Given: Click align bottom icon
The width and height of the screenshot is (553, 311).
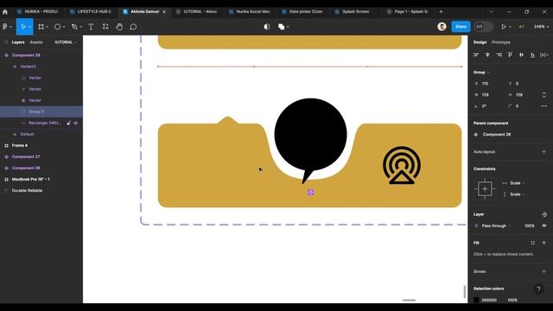Looking at the screenshot, I should click(532, 55).
